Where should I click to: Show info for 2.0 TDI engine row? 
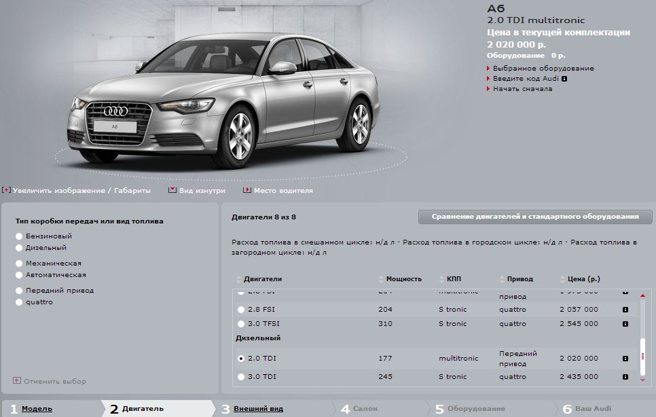(625, 359)
